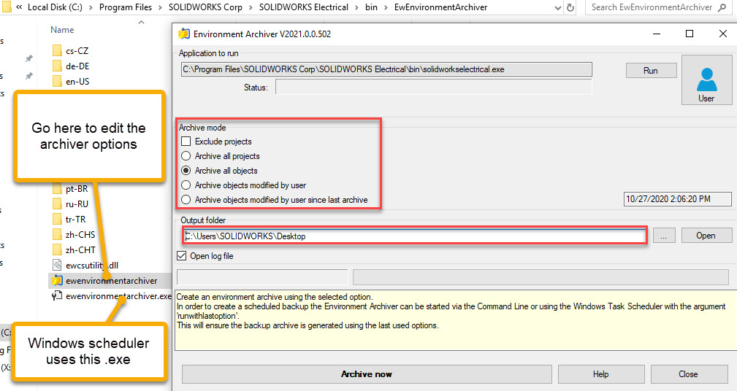Click the sort arrow above the Name column
Image resolution: width=737 pixels, height=391 pixels.
tap(142, 22)
